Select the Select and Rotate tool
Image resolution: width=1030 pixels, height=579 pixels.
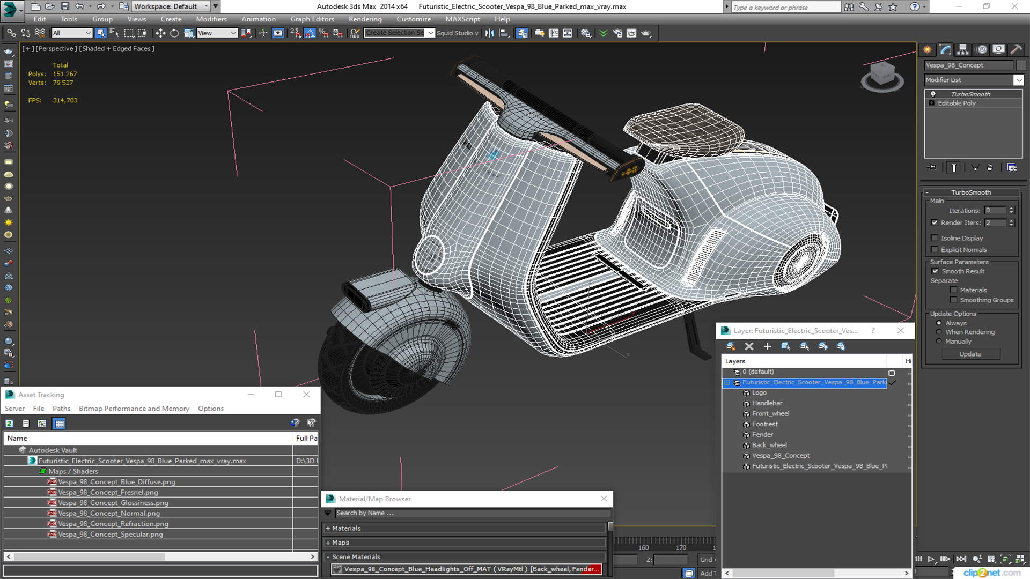click(x=174, y=33)
